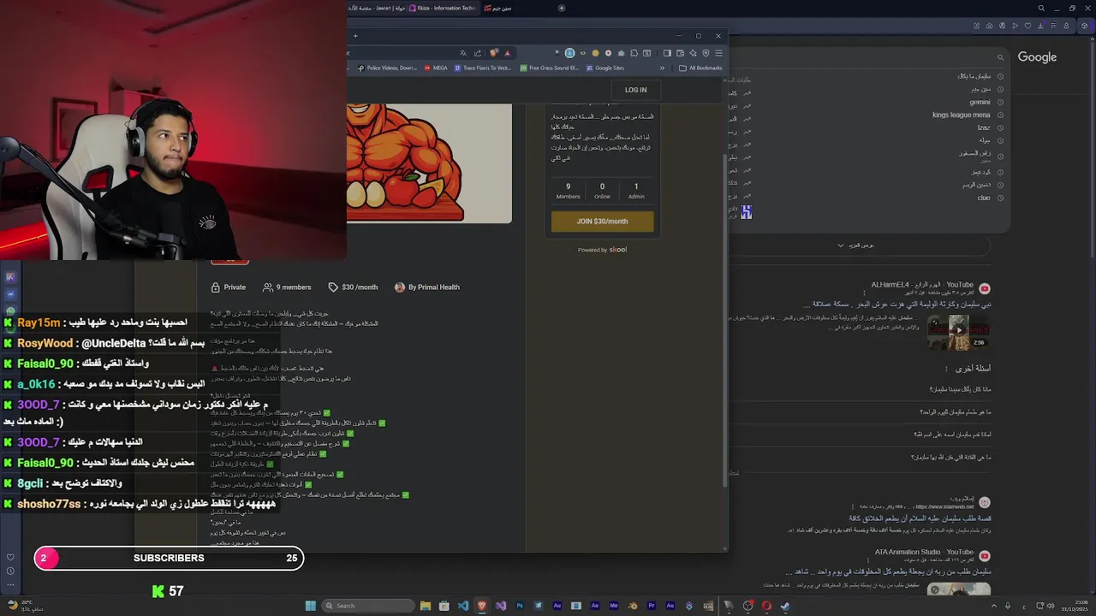The image size is (1096, 616).
Task: Add new tab in background browser
Action: point(562,8)
